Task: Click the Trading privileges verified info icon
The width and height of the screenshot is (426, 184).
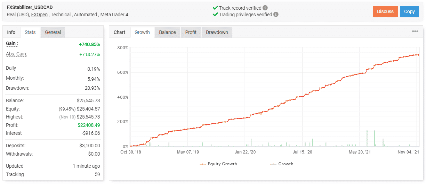Action: pyautogui.click(x=276, y=15)
